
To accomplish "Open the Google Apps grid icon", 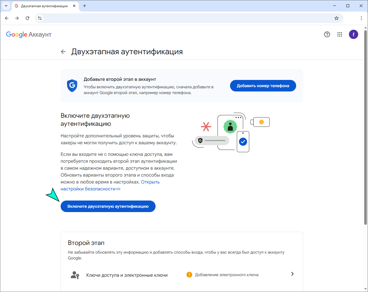I will point(340,34).
